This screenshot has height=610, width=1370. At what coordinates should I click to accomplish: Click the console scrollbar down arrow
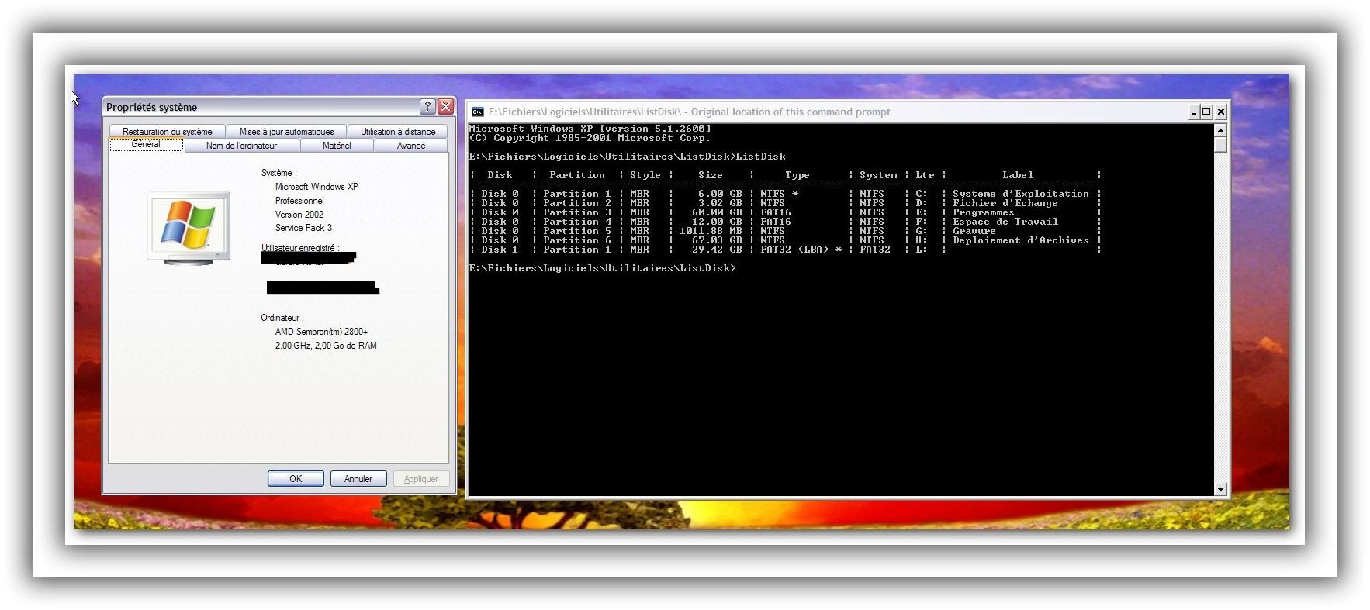coord(1220,489)
